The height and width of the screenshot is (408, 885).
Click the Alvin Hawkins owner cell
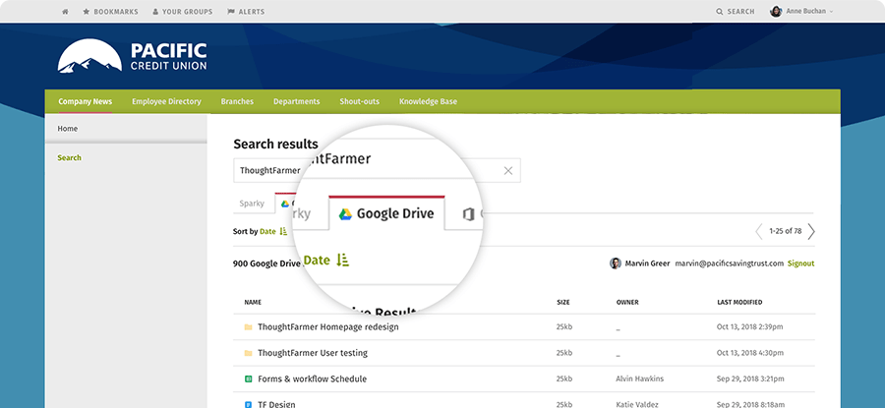click(640, 379)
